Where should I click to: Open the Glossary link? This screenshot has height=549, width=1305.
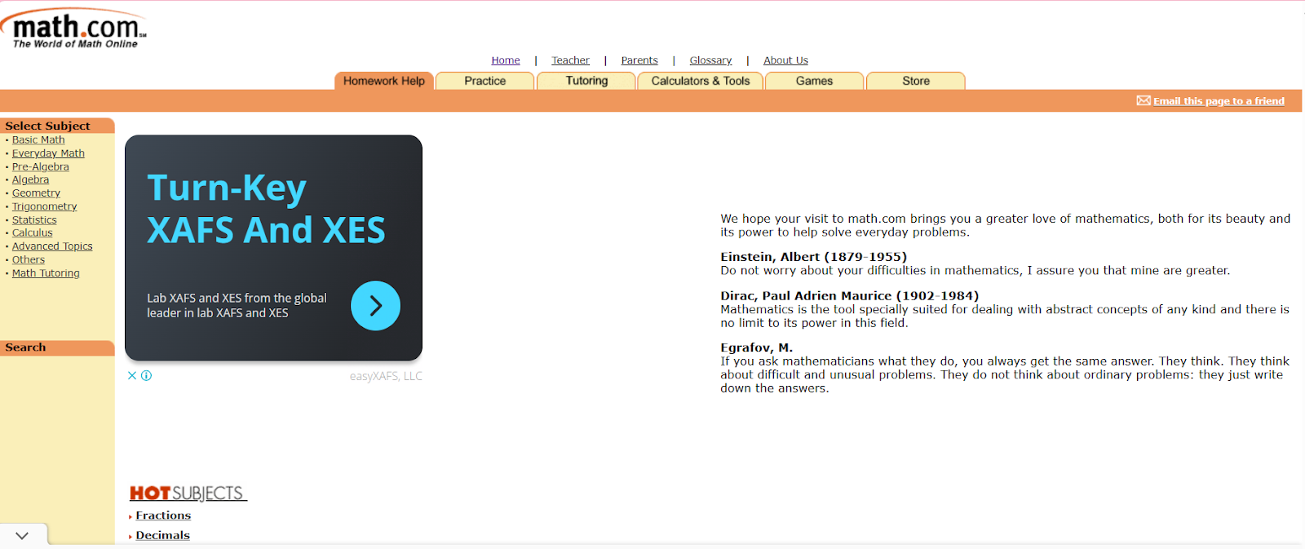710,60
